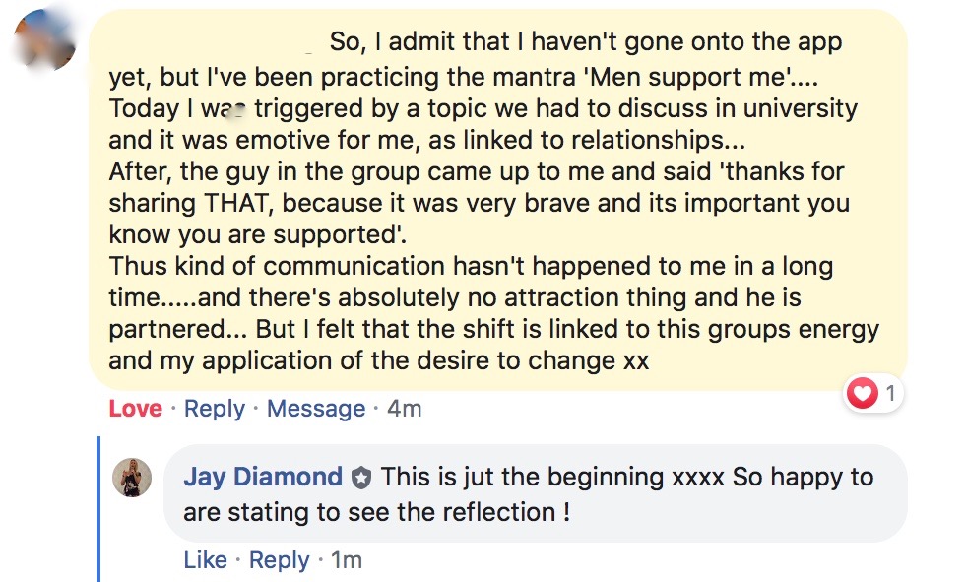Viewport: 966px width, 582px height.
Task: Click Jay Diamond's small profile picture
Action: point(132,478)
